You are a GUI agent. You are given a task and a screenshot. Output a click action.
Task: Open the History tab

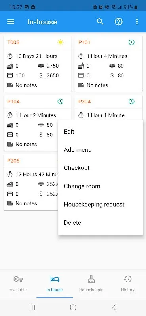(128, 284)
